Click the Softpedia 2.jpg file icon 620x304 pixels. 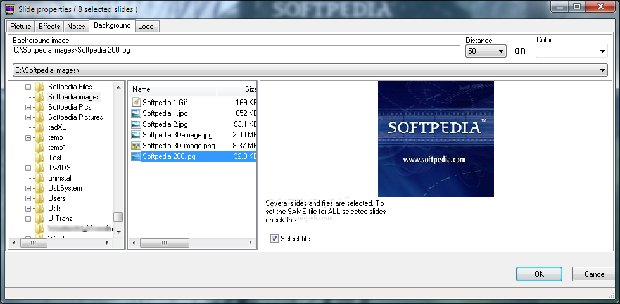(136, 124)
